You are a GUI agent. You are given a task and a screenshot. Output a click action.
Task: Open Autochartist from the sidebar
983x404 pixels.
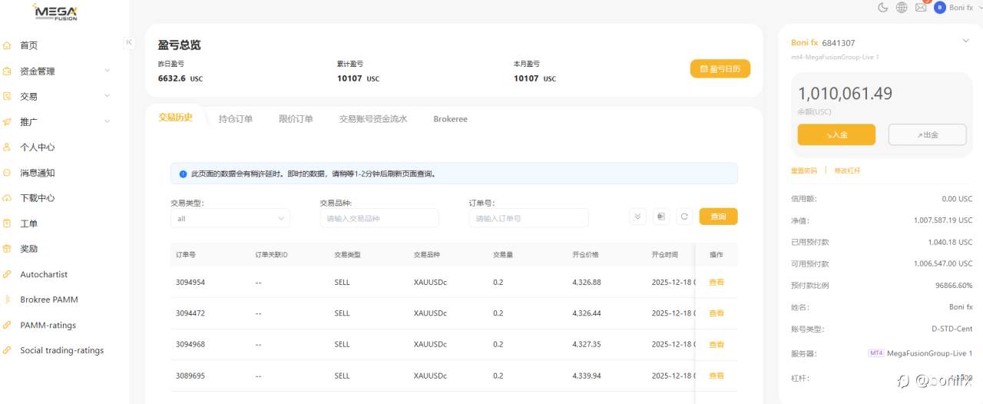pyautogui.click(x=44, y=274)
